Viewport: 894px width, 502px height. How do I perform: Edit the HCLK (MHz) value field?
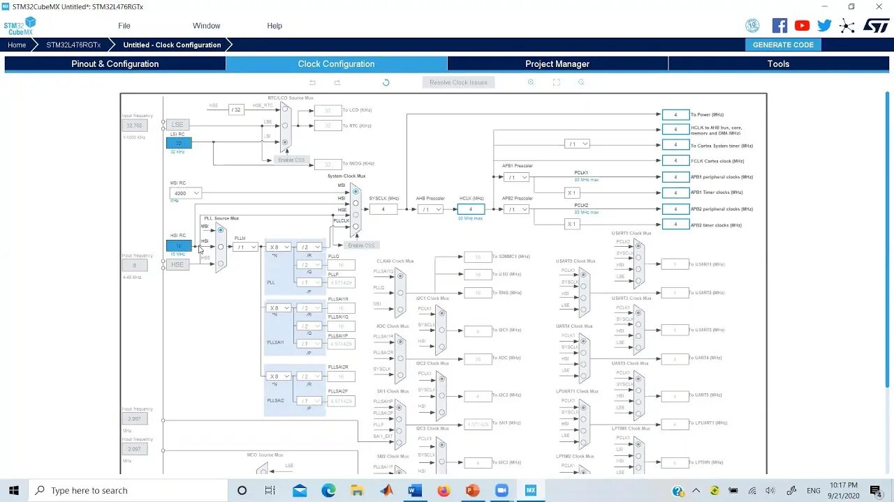[x=471, y=209]
